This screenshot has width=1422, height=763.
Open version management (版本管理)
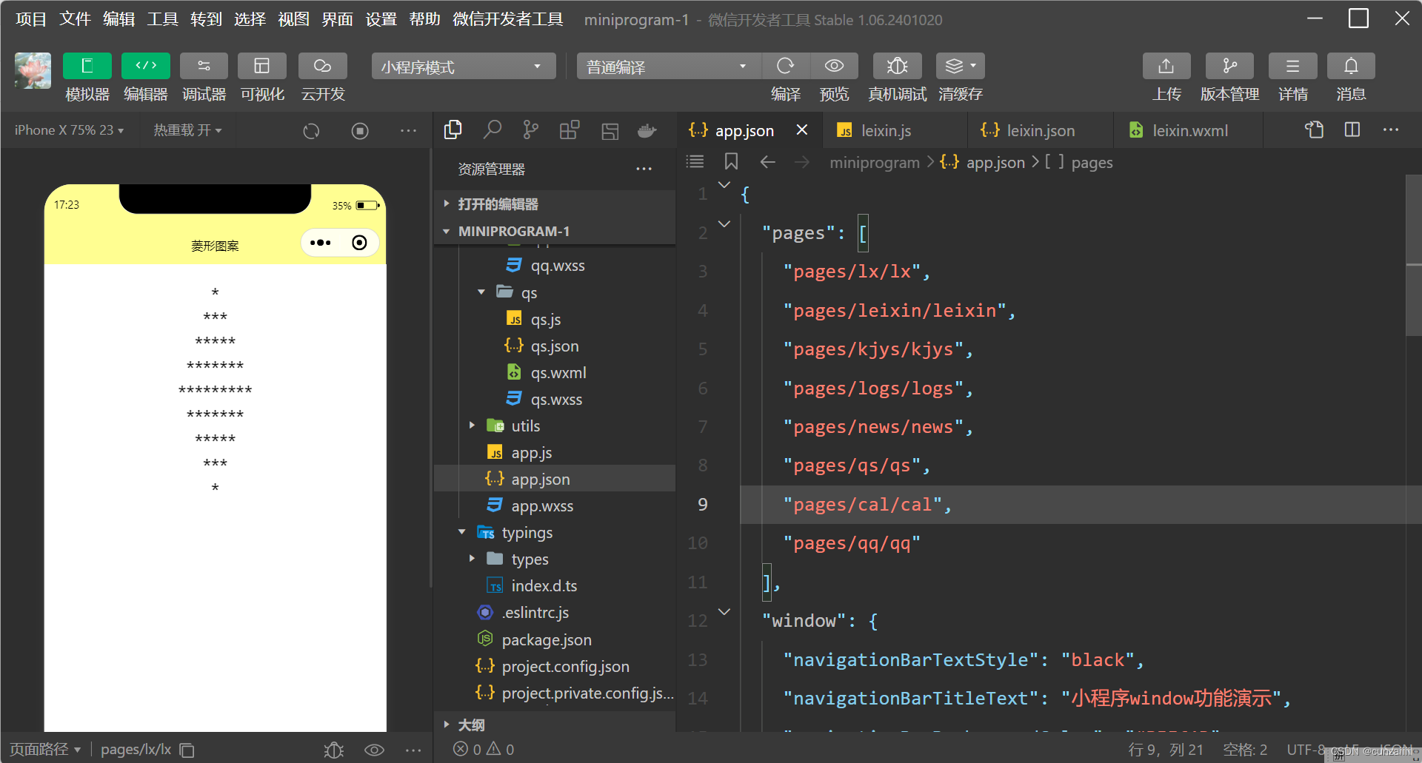pos(1229,66)
